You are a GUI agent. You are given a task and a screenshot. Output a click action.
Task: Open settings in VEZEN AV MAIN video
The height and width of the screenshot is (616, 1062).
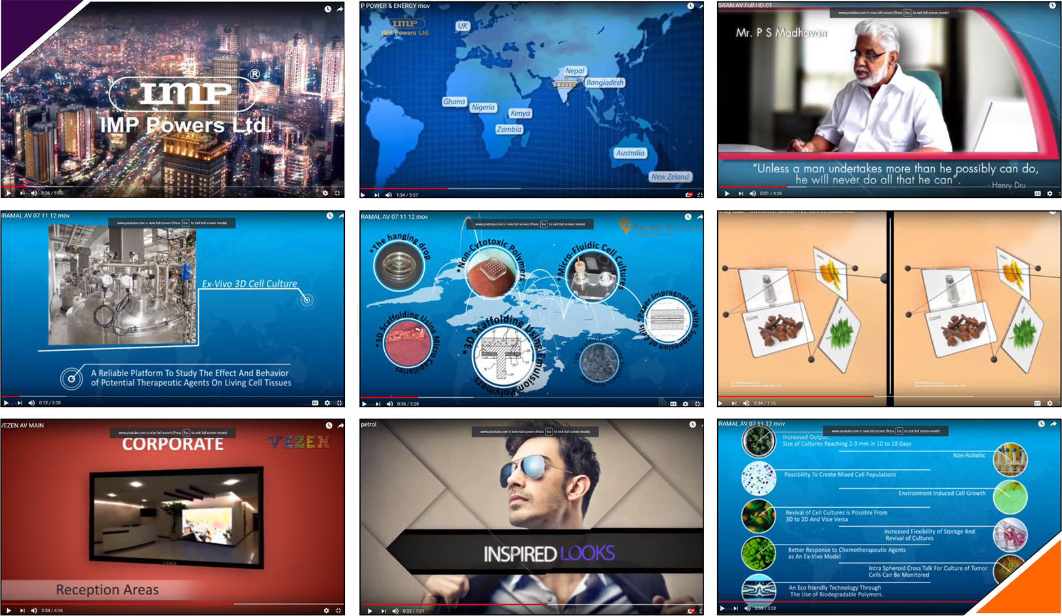coord(326,610)
